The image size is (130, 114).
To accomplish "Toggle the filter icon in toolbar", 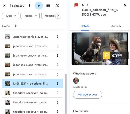I will point(39,6).
